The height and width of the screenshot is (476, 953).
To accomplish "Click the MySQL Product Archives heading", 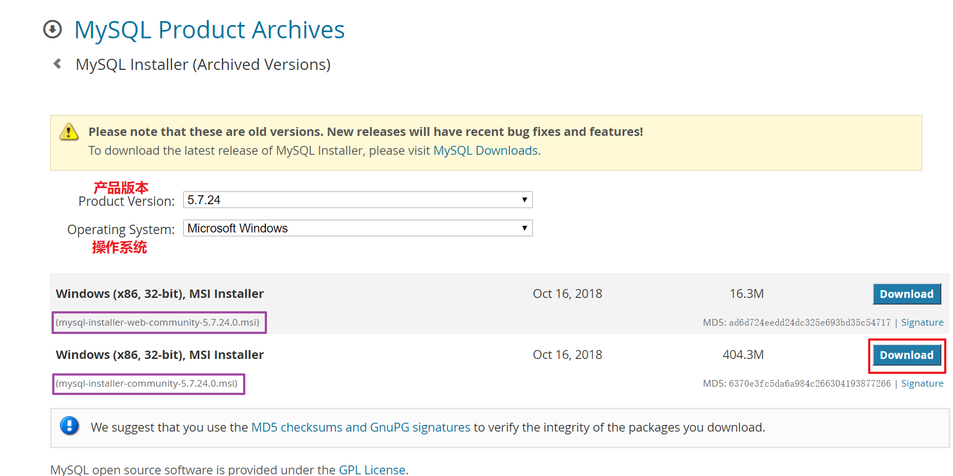I will click(x=209, y=30).
